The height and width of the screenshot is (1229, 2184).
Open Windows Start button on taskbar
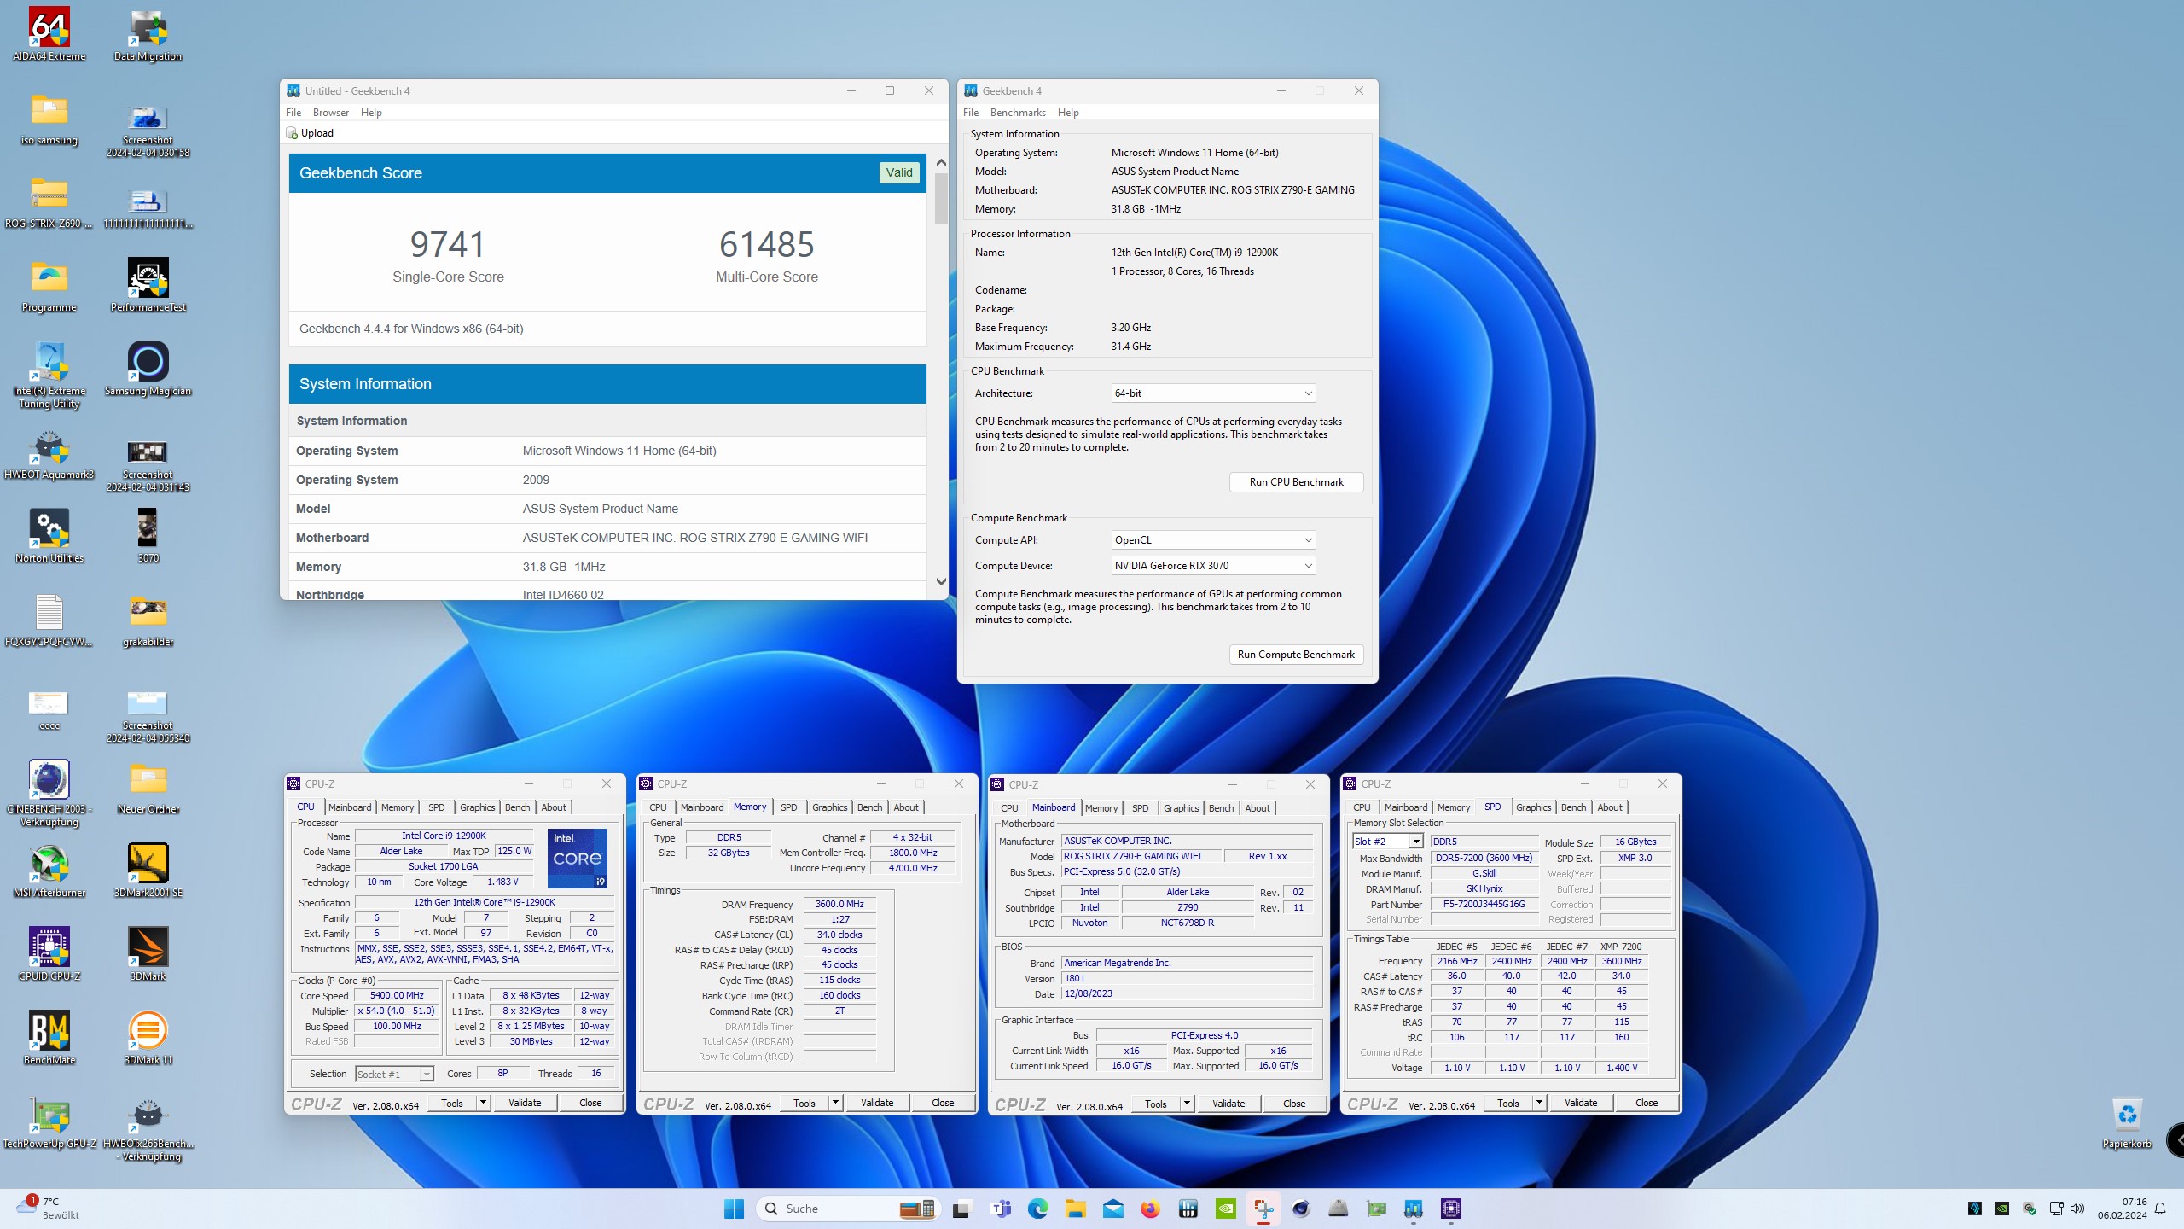[734, 1209]
